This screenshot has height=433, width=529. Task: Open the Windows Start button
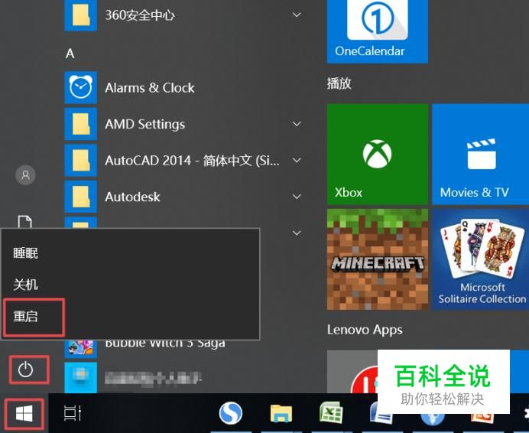(x=24, y=413)
